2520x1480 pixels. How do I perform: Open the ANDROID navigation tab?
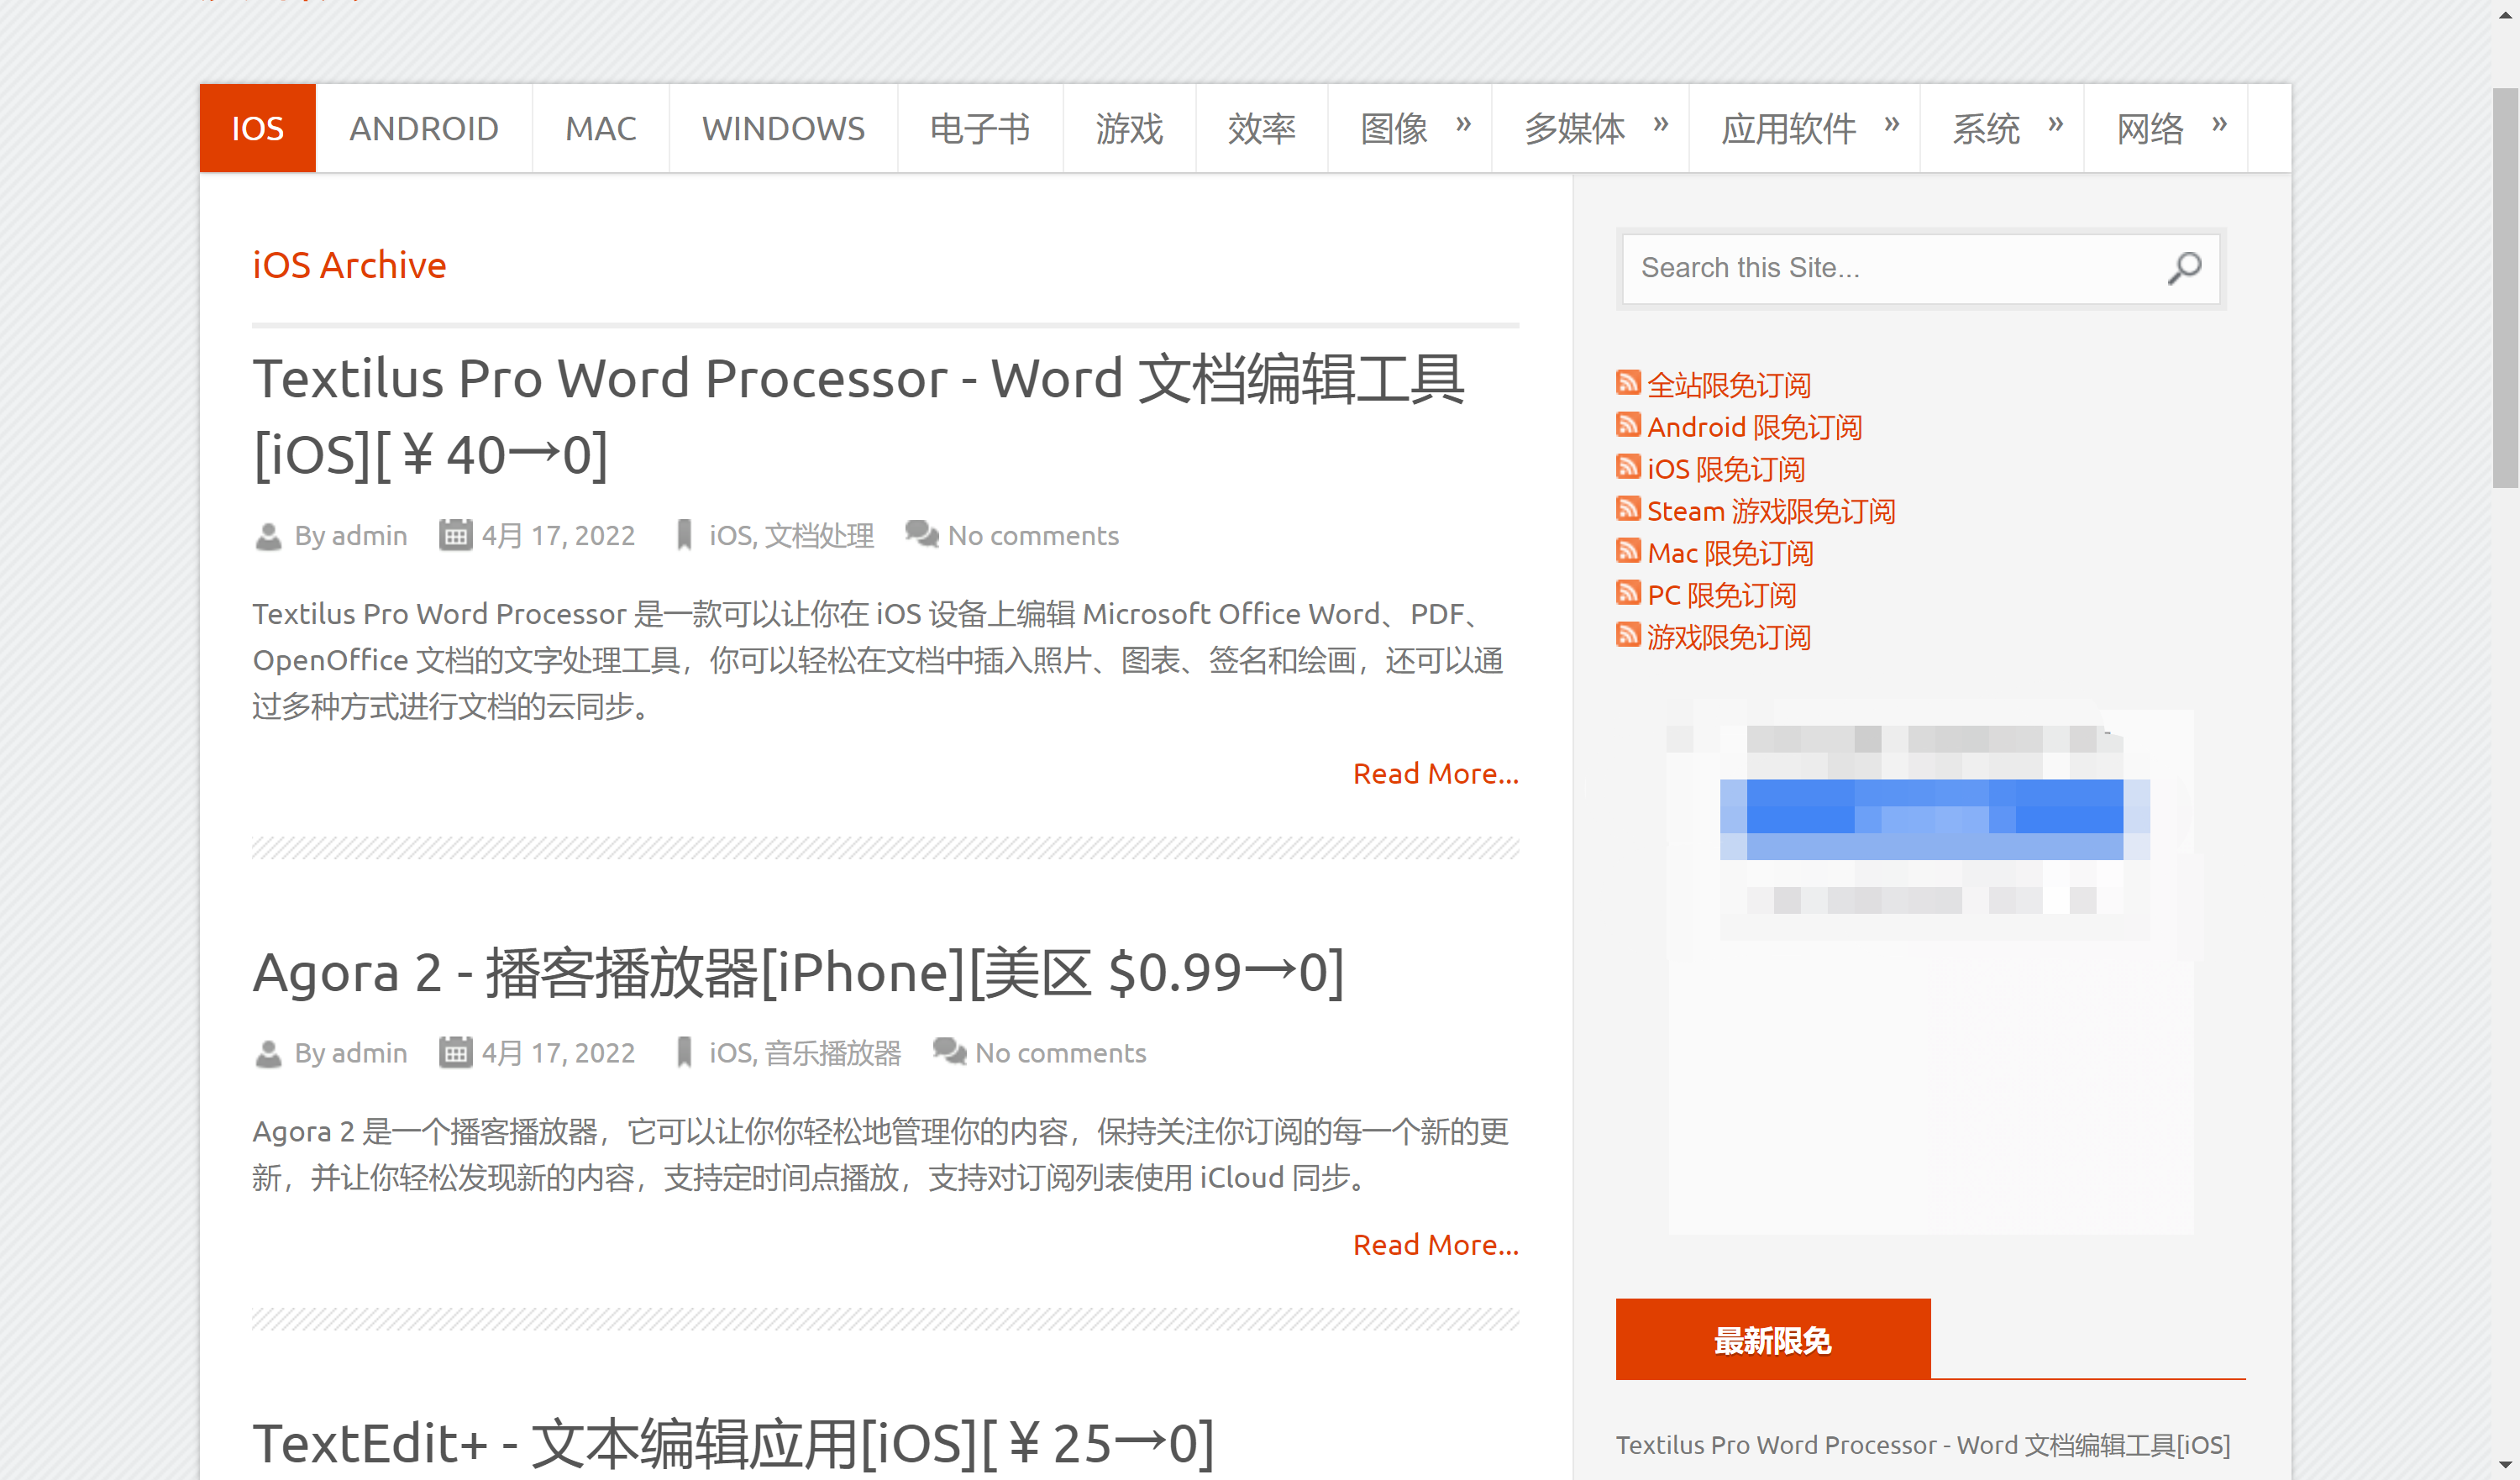423,129
